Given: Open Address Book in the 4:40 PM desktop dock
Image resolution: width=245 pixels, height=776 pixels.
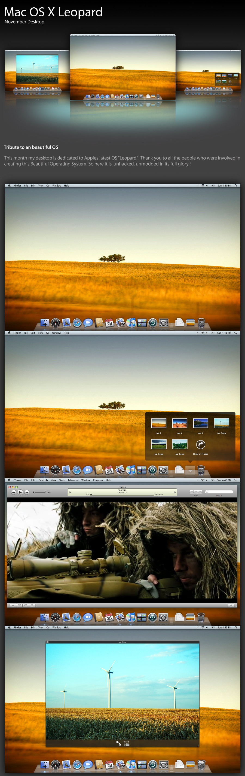Looking at the screenshot, I should point(99,323).
